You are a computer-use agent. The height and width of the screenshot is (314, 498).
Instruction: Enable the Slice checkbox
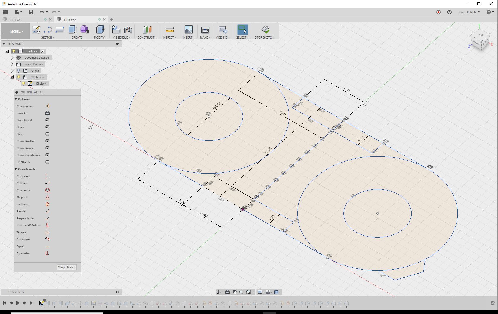47,134
